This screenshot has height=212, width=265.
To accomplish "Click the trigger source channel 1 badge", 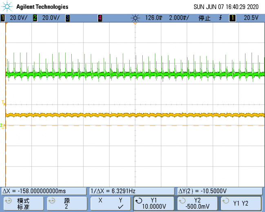I will 232,18.
